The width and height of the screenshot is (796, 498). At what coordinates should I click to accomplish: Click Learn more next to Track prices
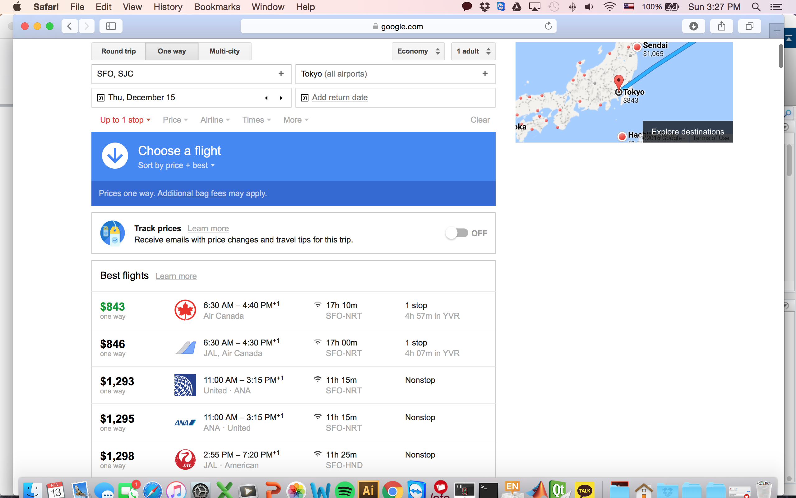pyautogui.click(x=208, y=228)
